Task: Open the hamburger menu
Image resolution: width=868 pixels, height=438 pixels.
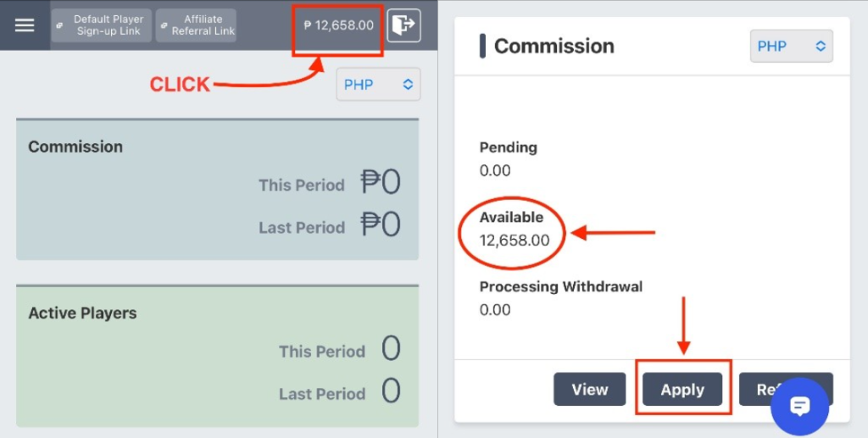Action: [25, 25]
